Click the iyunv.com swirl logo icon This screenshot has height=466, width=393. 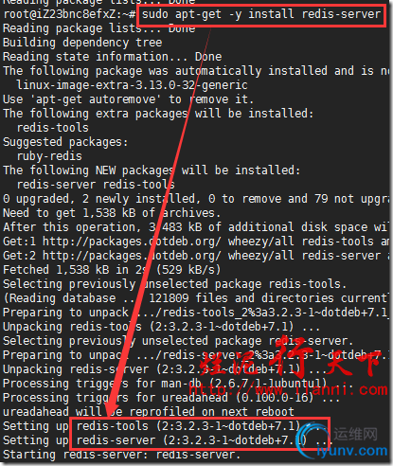[313, 439]
